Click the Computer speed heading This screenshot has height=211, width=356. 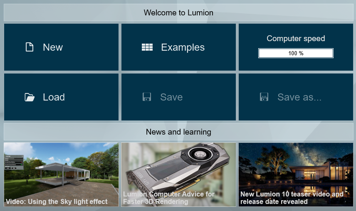(296, 39)
